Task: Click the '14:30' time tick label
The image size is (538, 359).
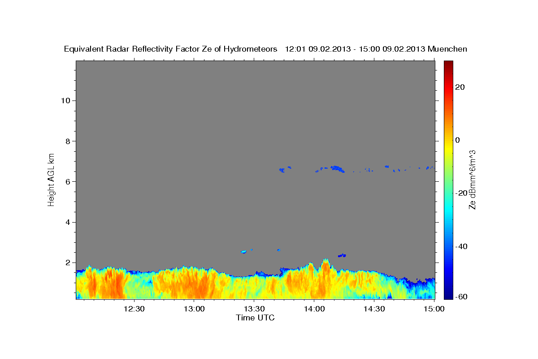Action: [x=374, y=309]
